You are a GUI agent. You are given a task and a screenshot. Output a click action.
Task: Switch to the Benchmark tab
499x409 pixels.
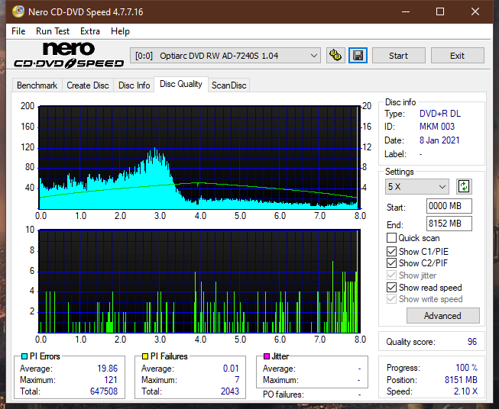(x=37, y=85)
